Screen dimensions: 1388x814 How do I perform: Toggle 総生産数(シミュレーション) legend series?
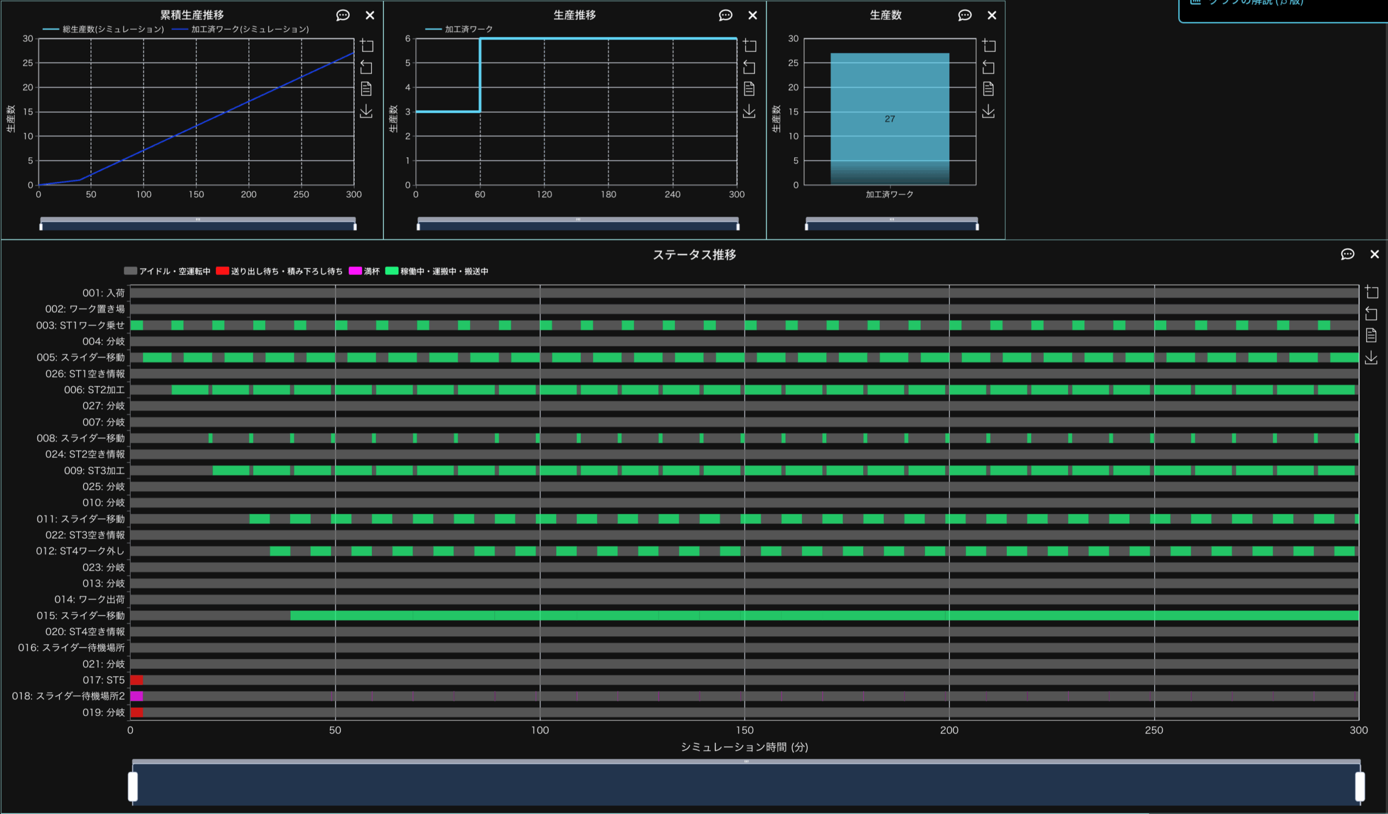click(x=112, y=29)
